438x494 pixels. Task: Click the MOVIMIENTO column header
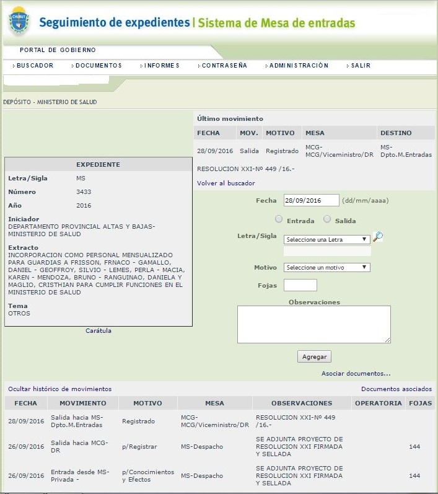[x=83, y=403]
